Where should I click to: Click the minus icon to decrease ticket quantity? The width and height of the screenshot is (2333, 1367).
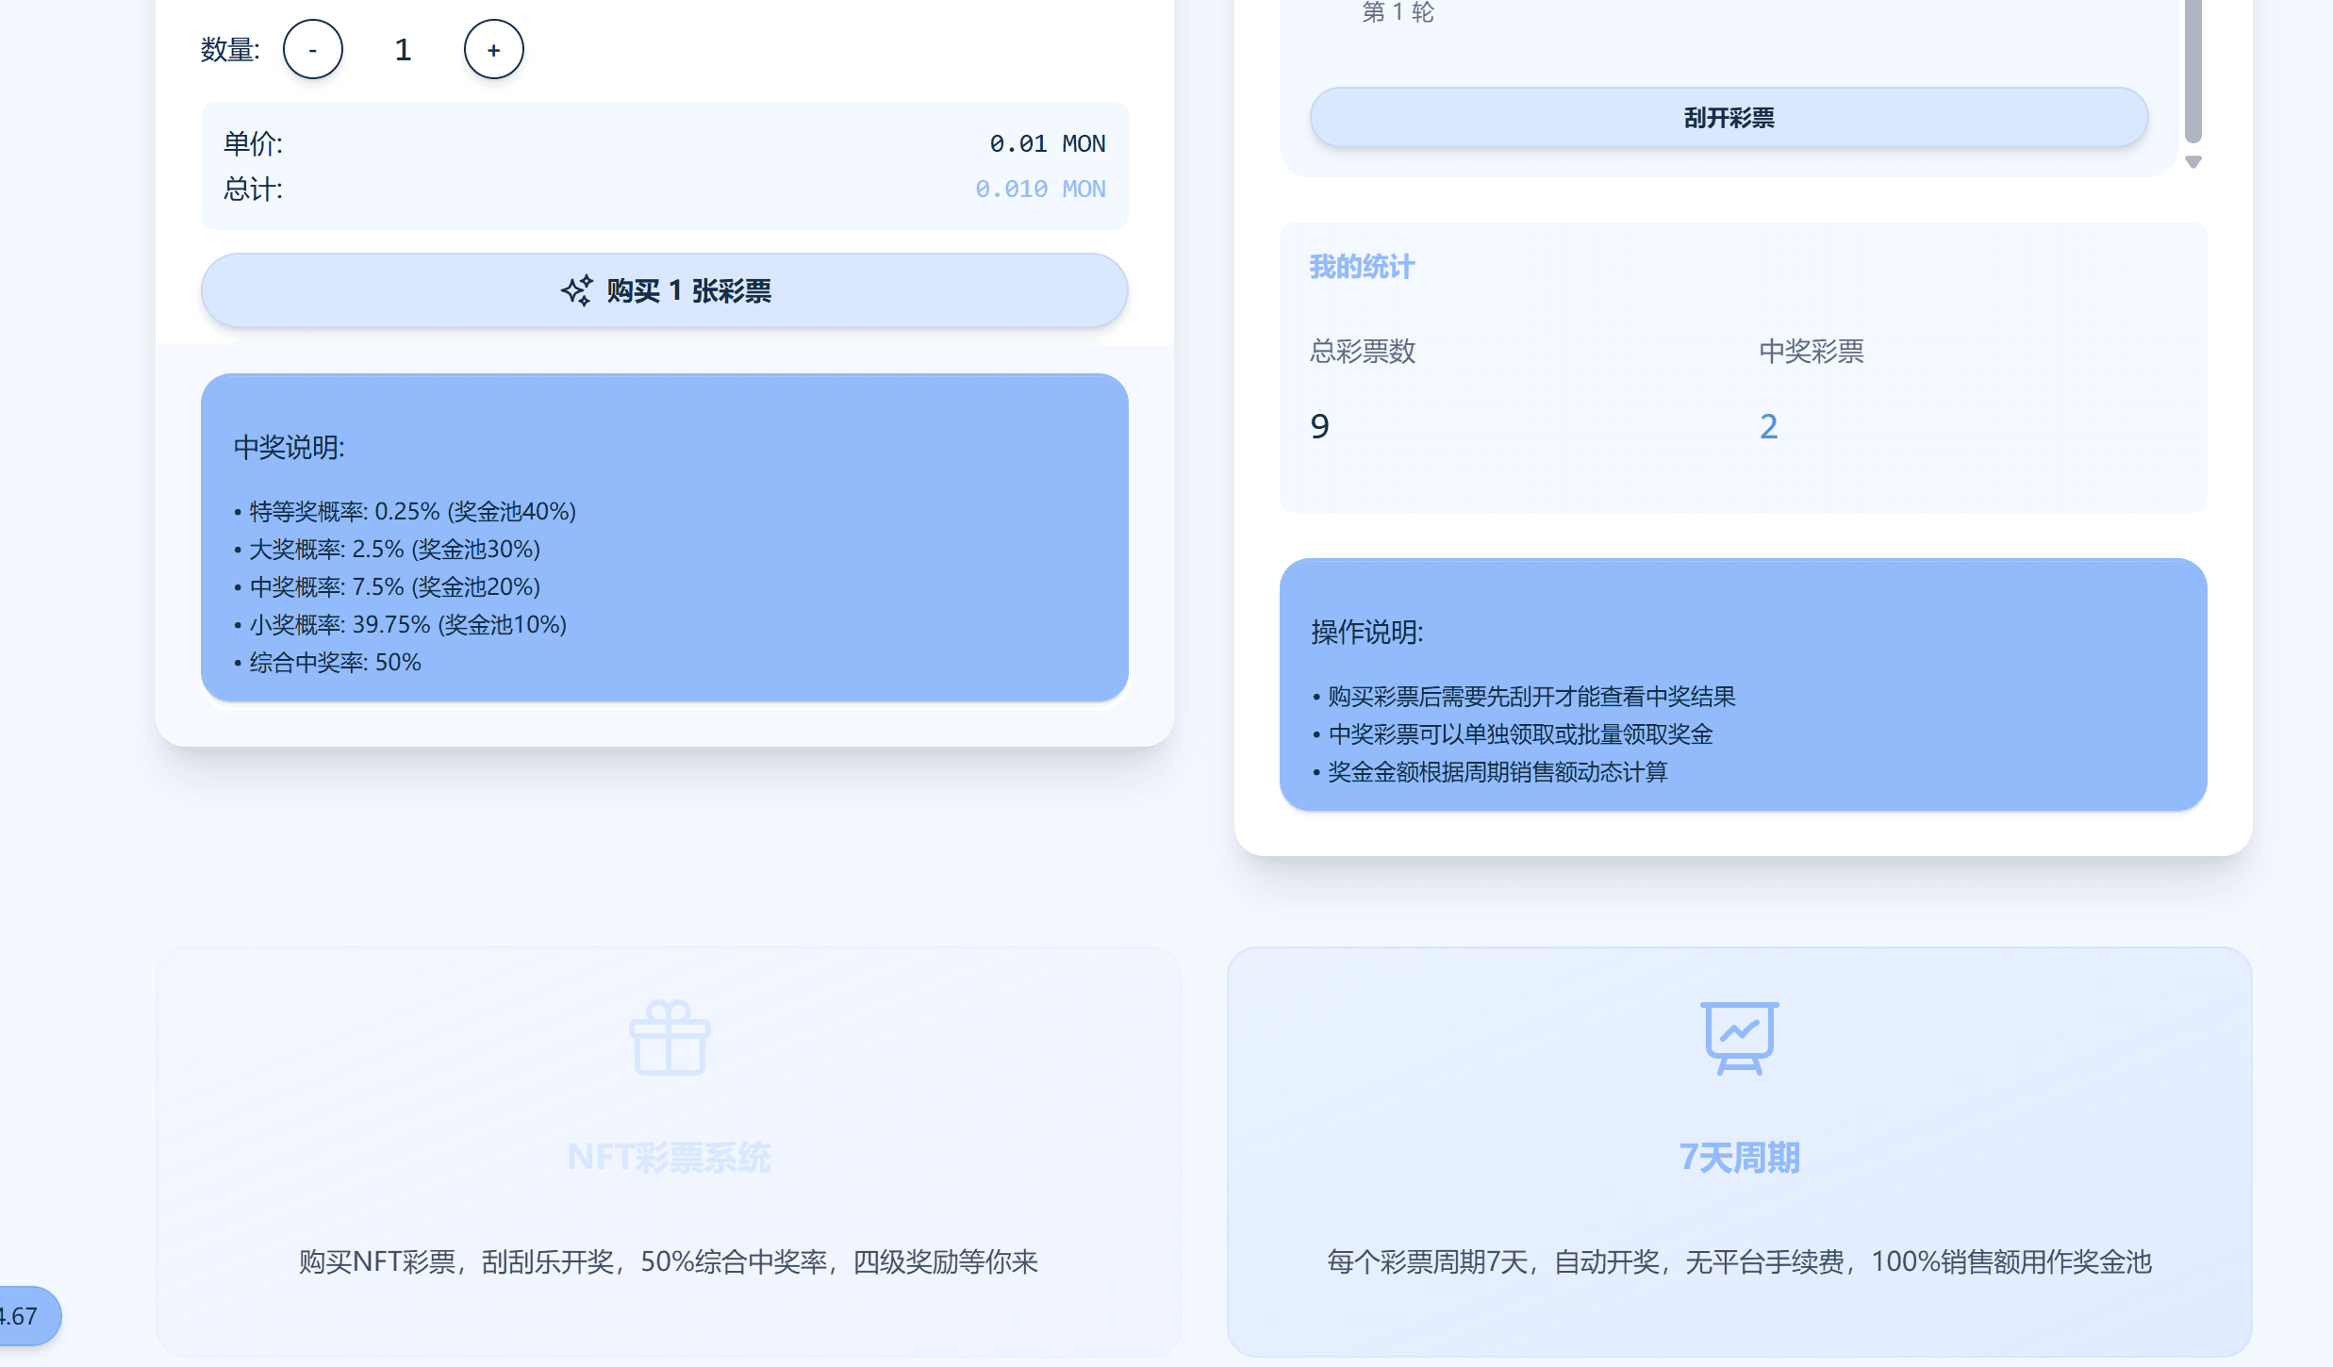tap(312, 49)
